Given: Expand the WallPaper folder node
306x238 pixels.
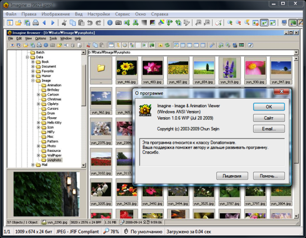Looking at the screenshot, I should pos(38,156).
